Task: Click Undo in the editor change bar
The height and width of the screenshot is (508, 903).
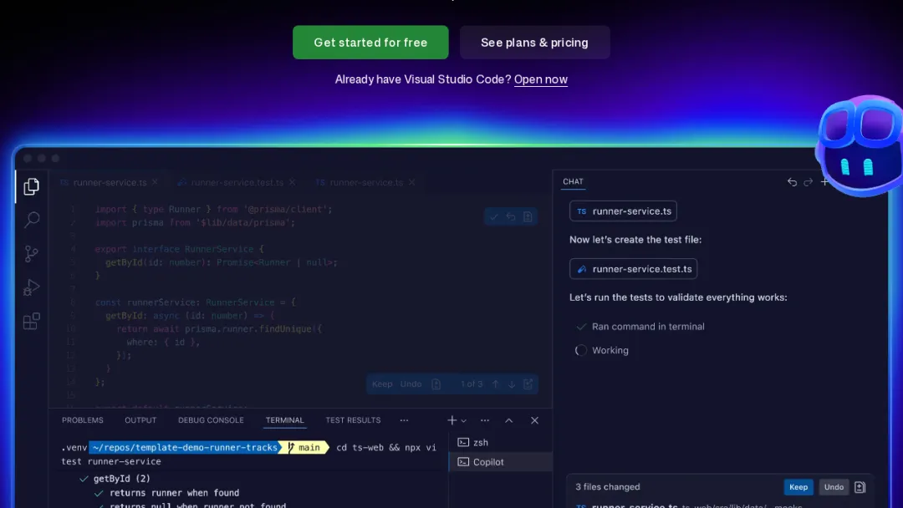Action: pos(411,384)
